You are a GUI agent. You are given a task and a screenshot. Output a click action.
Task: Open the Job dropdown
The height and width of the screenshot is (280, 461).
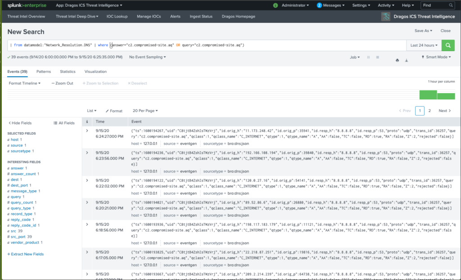click(355, 57)
